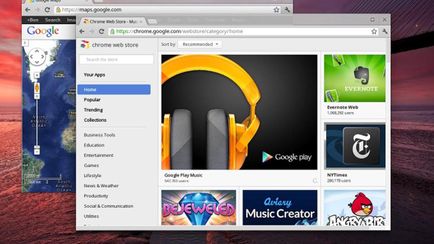This screenshot has height=244, width=434.
Task: Expand the More menu in the Google bar
Action: (237, 20)
